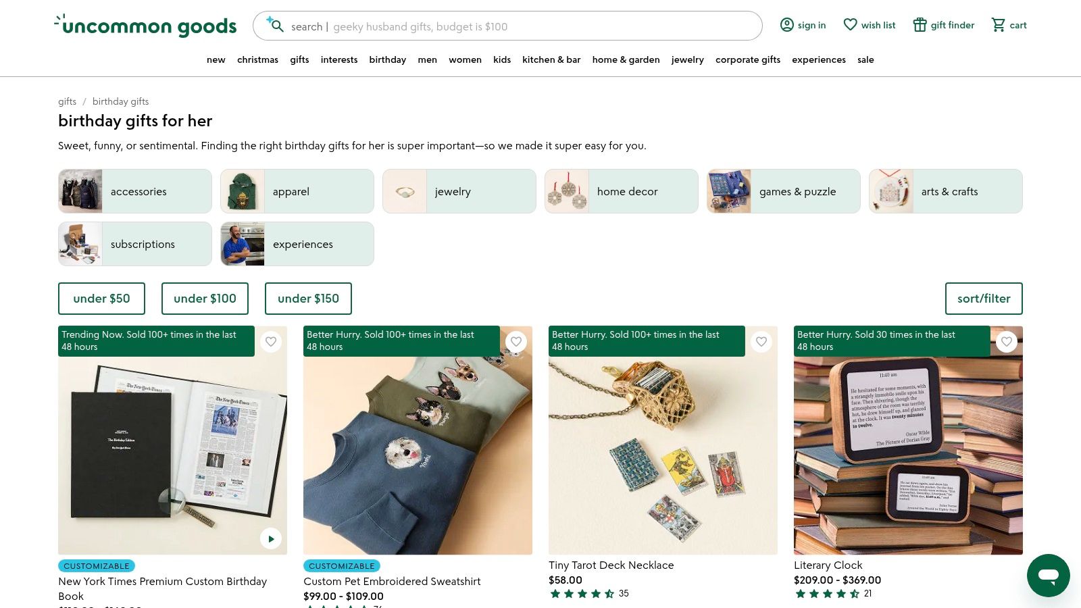1081x608 pixels.
Task: Open the home decor category tile
Action: [621, 191]
